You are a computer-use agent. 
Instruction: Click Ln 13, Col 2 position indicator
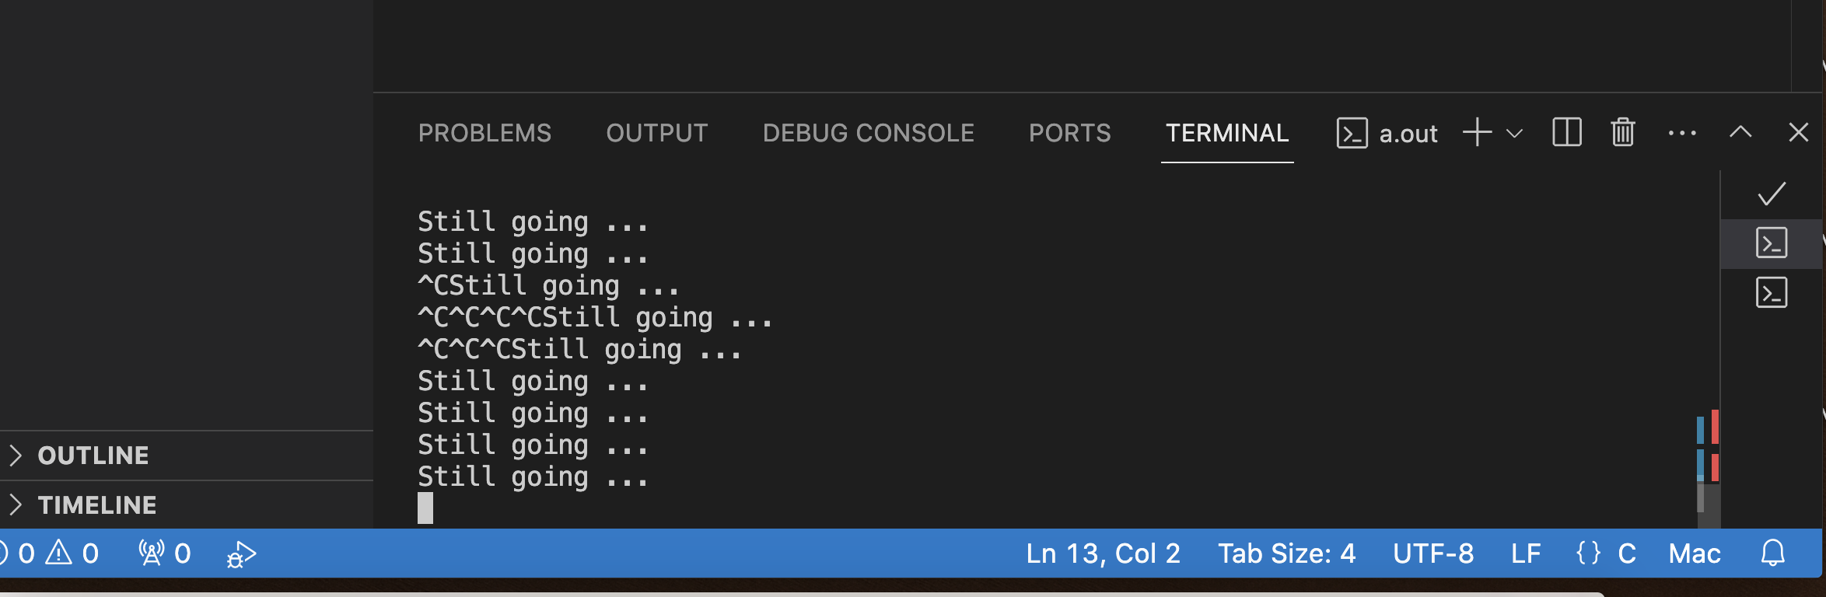tap(1103, 553)
